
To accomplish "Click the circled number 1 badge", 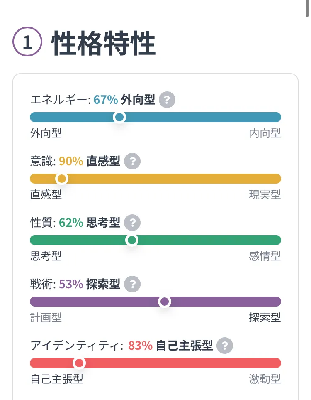I will (x=27, y=44).
